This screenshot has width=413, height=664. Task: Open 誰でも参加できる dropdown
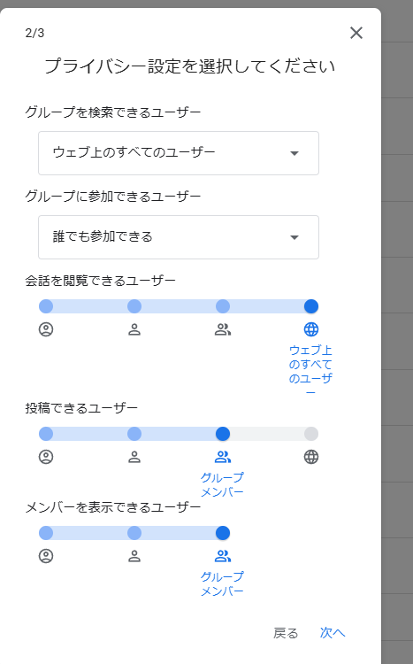(178, 237)
